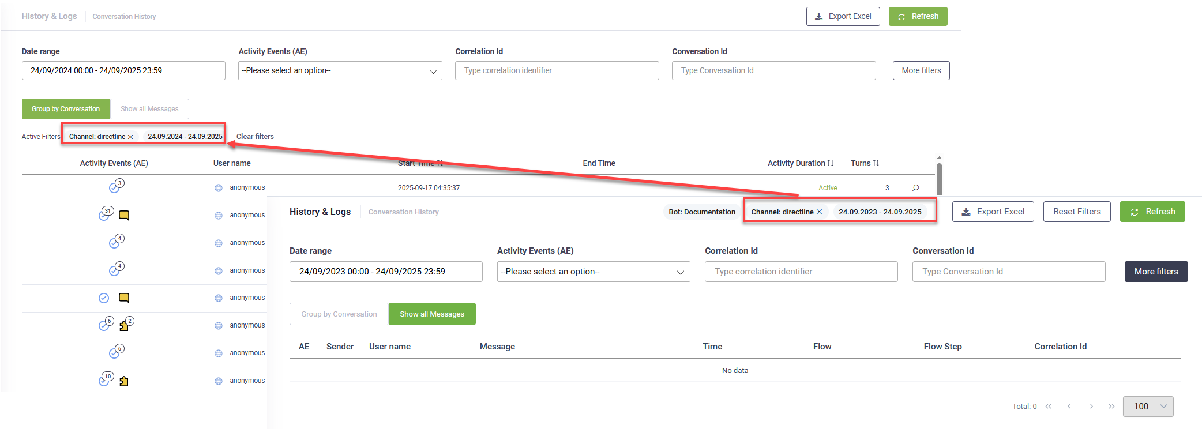The image size is (1202, 429).
Task: Select the green Group by Conversation toggle
Action: point(66,109)
